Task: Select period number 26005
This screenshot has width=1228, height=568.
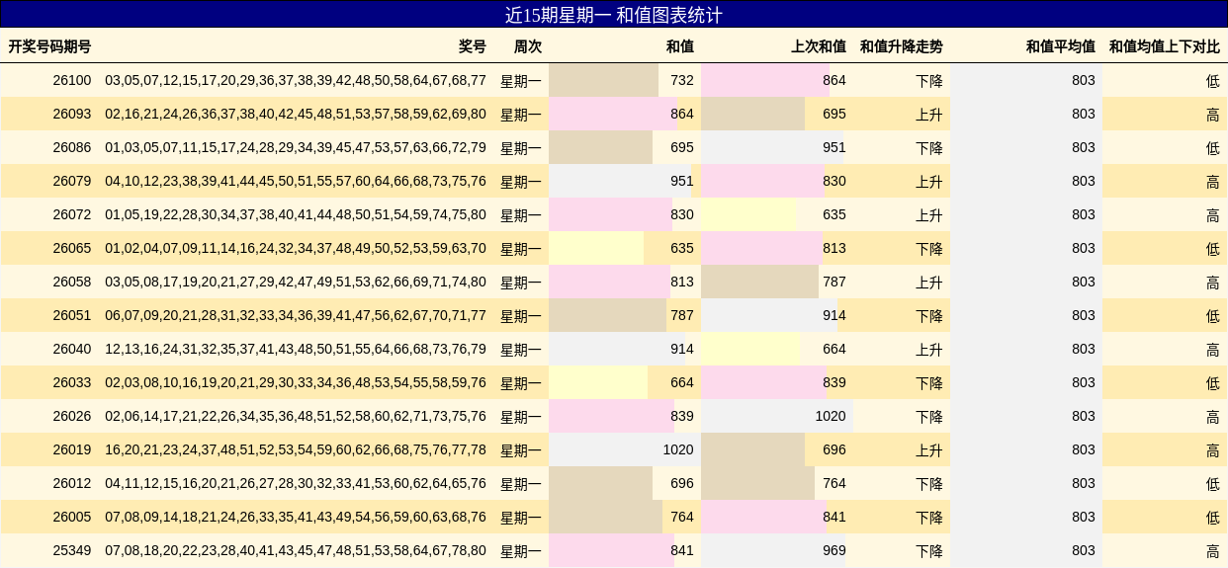Action: 72,517
